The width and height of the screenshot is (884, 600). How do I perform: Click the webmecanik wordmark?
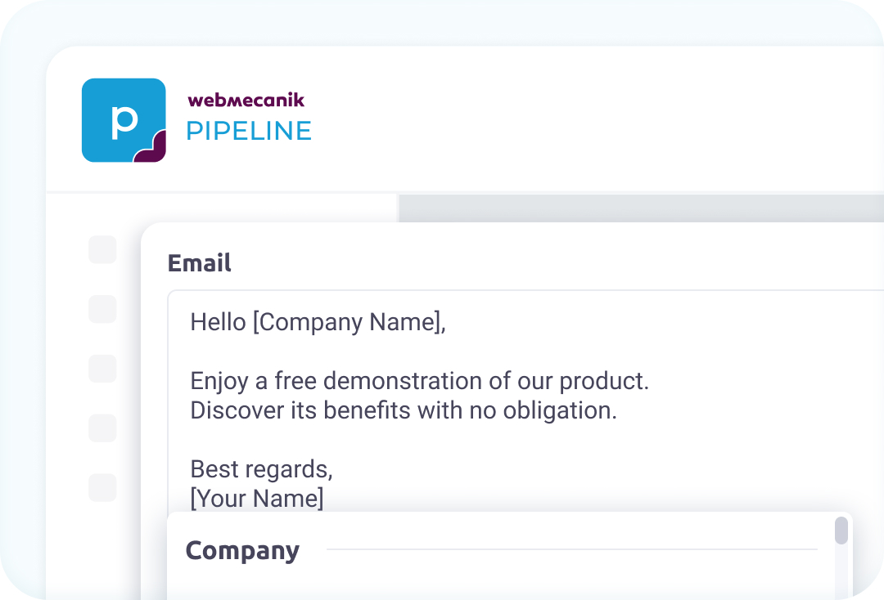coord(246,101)
